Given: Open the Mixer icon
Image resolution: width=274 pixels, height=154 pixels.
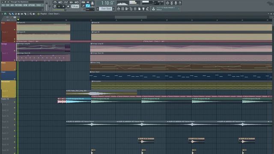Looking at the screenshot, I should [x=135, y=9].
